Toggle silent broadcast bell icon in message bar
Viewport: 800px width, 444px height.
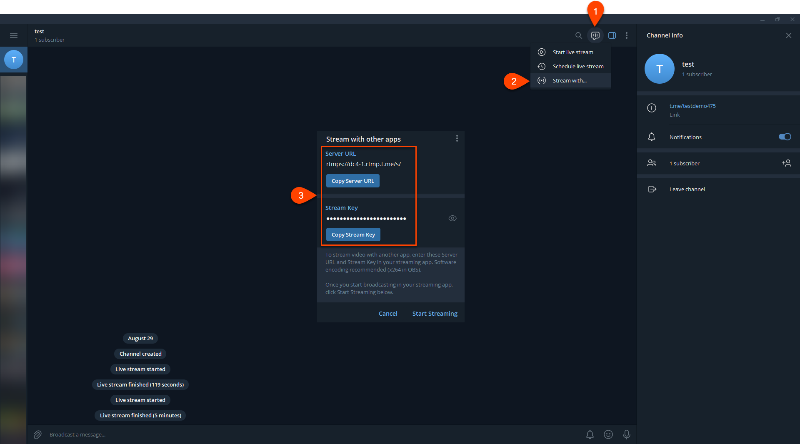pos(590,434)
